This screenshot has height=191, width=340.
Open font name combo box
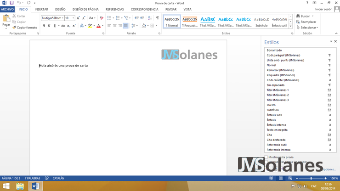[52, 18]
